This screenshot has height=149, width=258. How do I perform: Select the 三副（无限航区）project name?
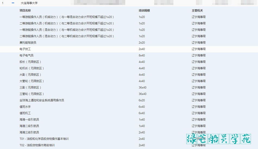pos(30,87)
